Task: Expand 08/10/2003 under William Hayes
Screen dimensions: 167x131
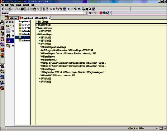Action: click(39, 41)
